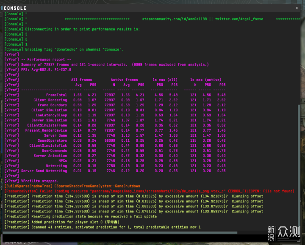This screenshot has height=245, width=305.
Task: Select the FrameTotal row label
Action: coord(56,95)
